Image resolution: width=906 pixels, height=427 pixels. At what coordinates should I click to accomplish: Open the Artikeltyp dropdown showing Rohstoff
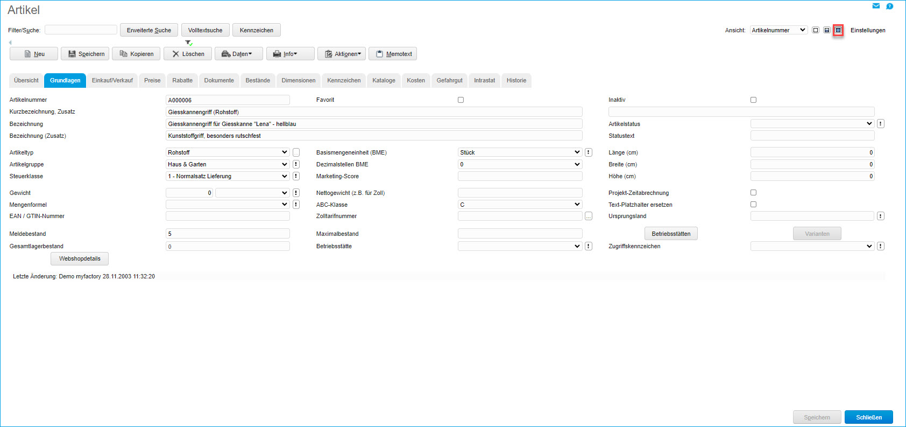tap(228, 152)
